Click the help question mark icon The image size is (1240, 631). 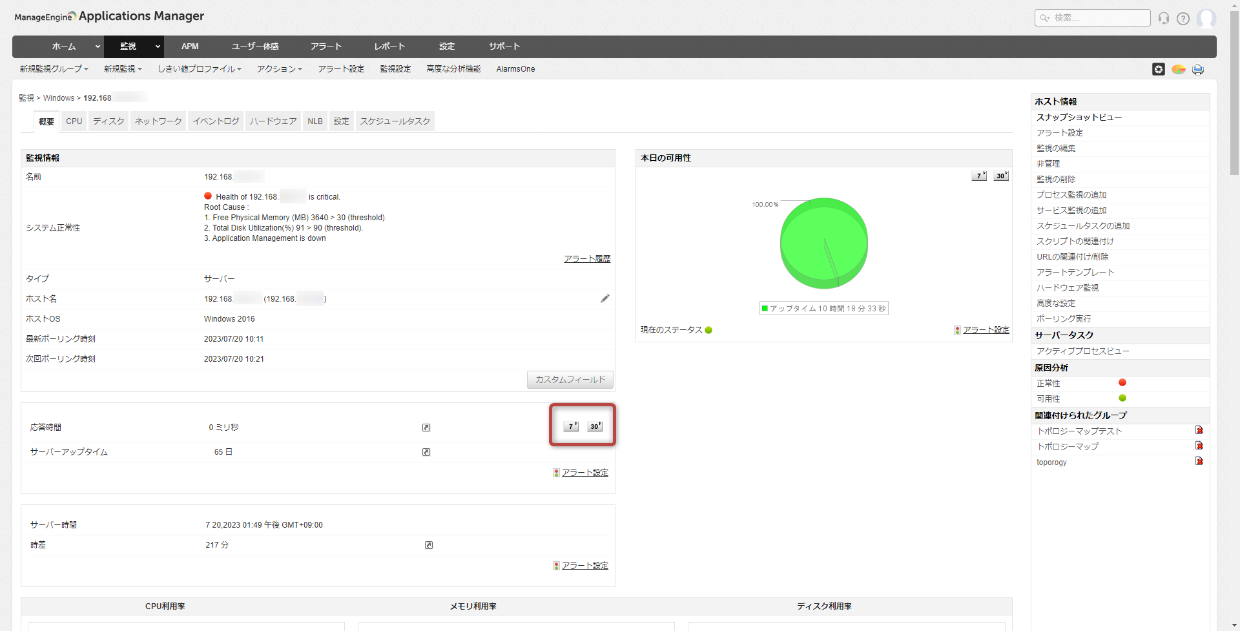coord(1183,18)
